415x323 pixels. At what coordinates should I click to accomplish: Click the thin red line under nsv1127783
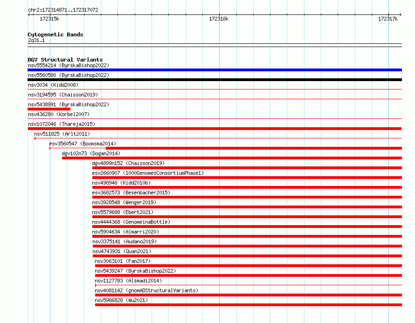tap(249, 285)
